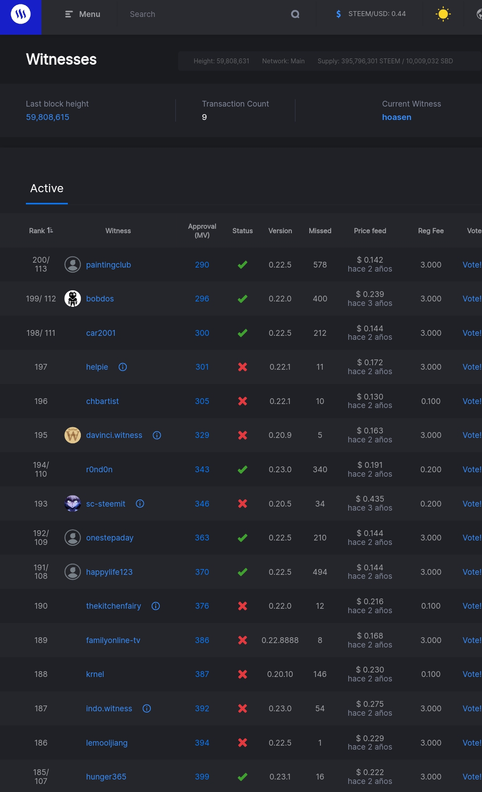The width and height of the screenshot is (482, 792).
Task: Vote for r0nd0n witness
Action: click(x=472, y=470)
